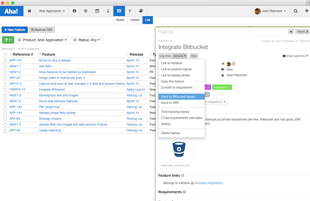Viewport: 310px width, 201px height.
Task: Click the New Feature button
Action: click(15, 30)
